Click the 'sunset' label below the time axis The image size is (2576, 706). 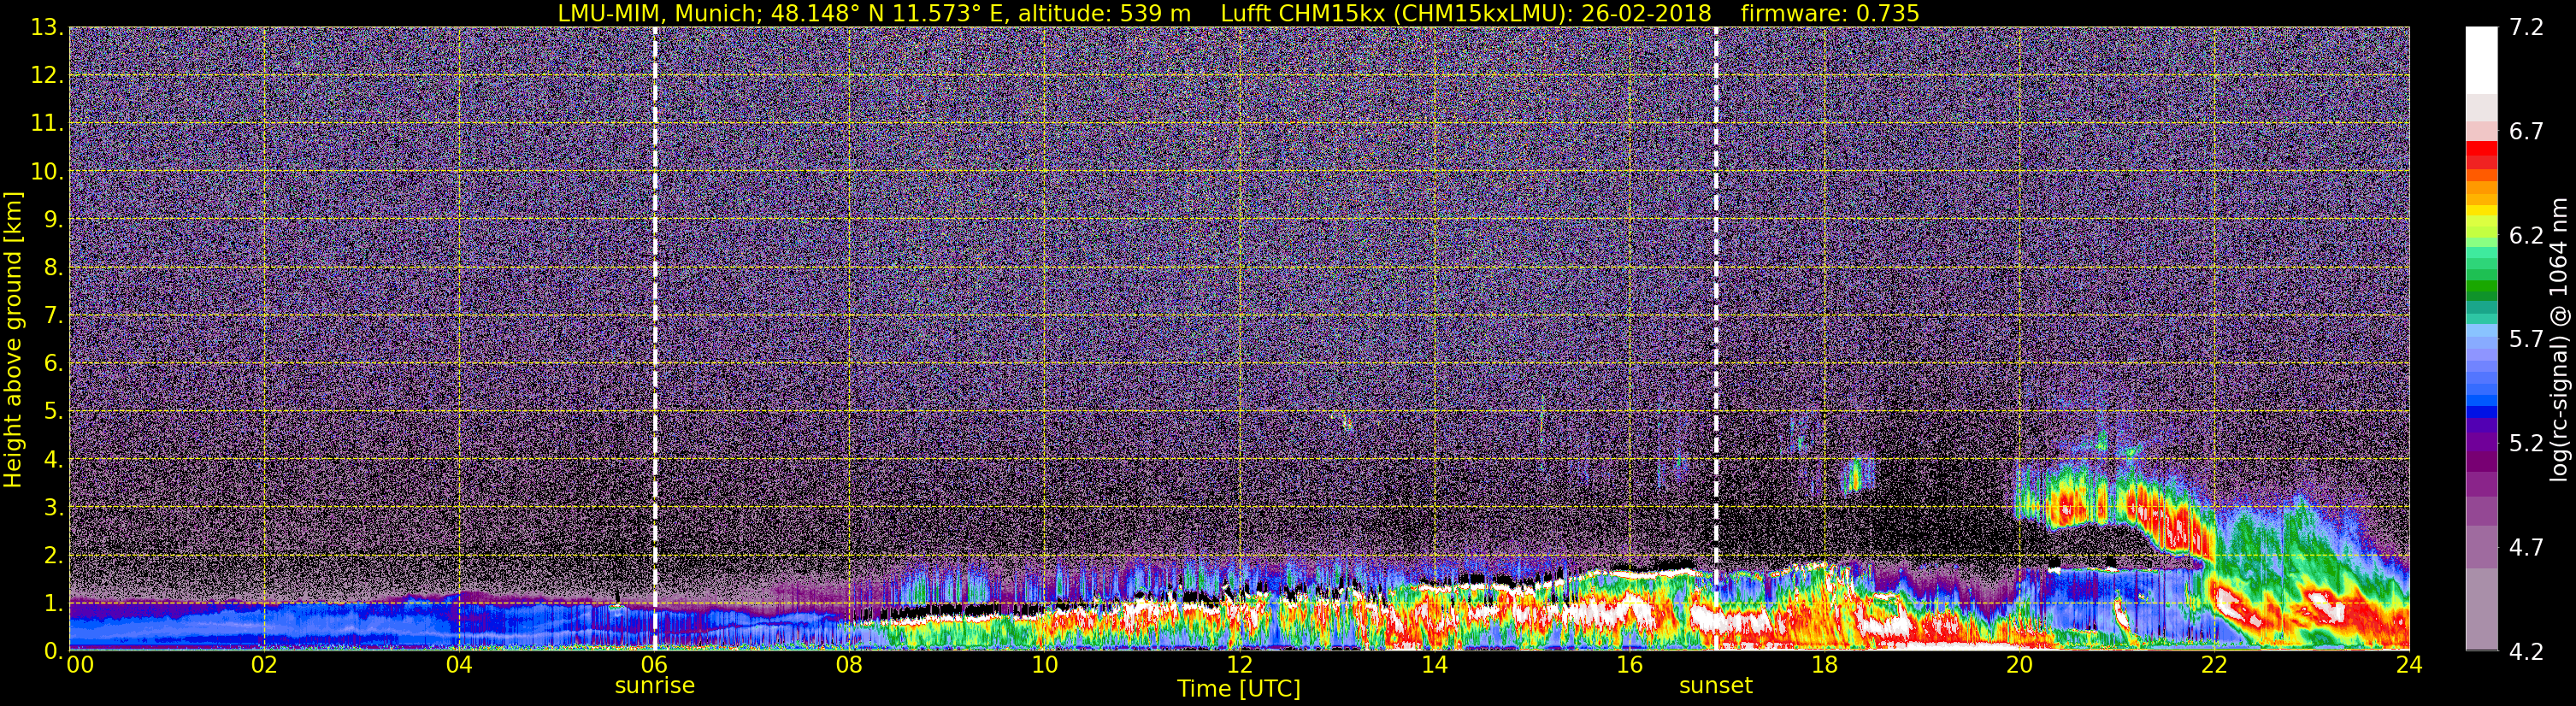[1715, 685]
